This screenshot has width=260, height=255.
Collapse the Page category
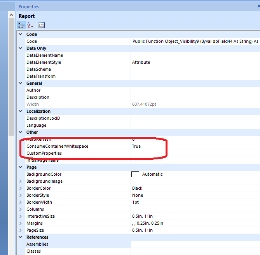pyautogui.click(x=21, y=167)
